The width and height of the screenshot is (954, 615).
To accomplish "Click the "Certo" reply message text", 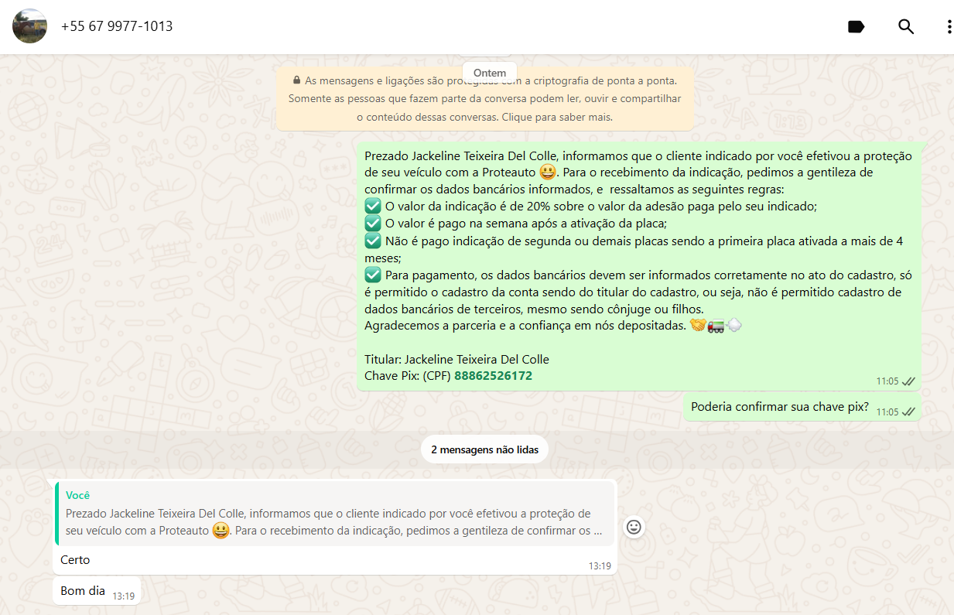I will [75, 560].
